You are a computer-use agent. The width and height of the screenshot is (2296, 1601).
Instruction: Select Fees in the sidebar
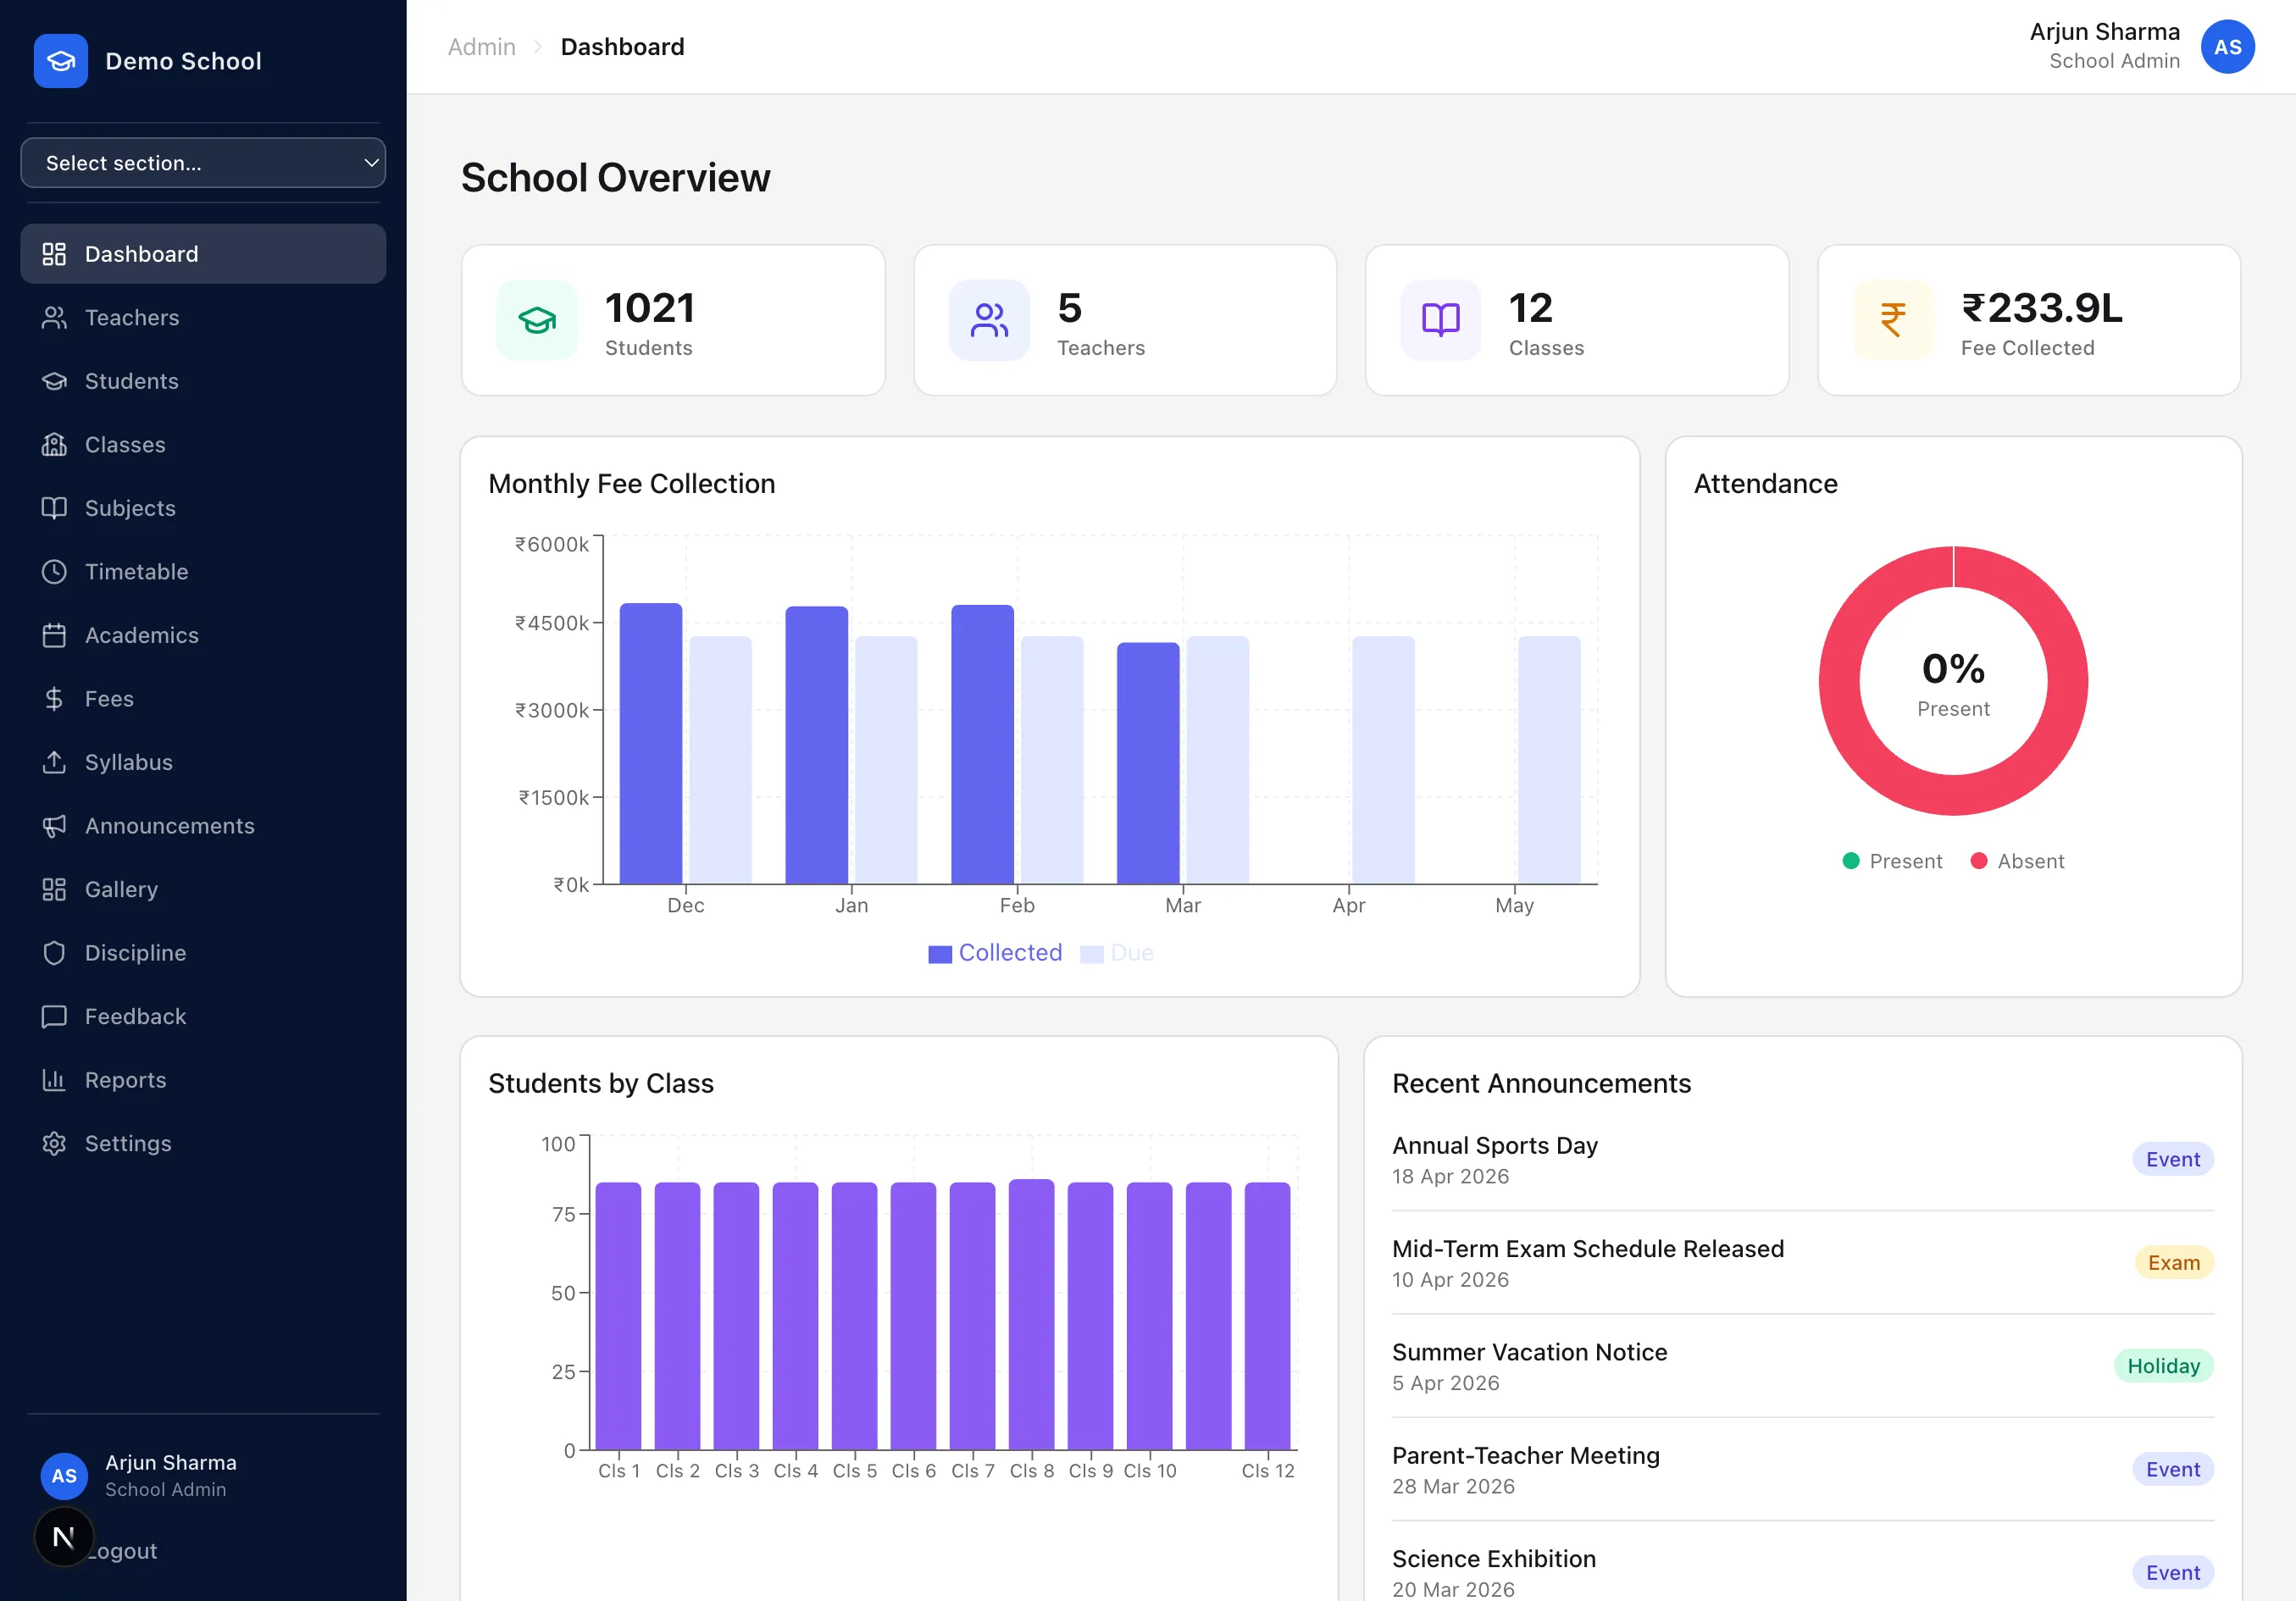tap(203, 699)
